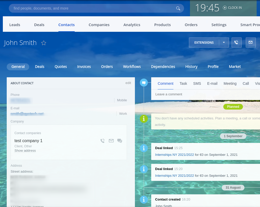The width and height of the screenshot is (260, 207).
Task: Click the Clock In play icon
Action: click(225, 8)
